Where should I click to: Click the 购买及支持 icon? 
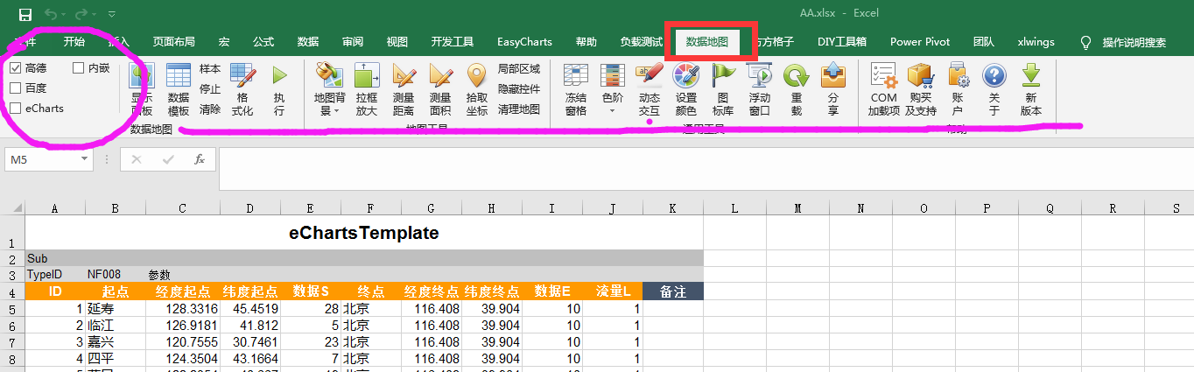click(x=921, y=89)
